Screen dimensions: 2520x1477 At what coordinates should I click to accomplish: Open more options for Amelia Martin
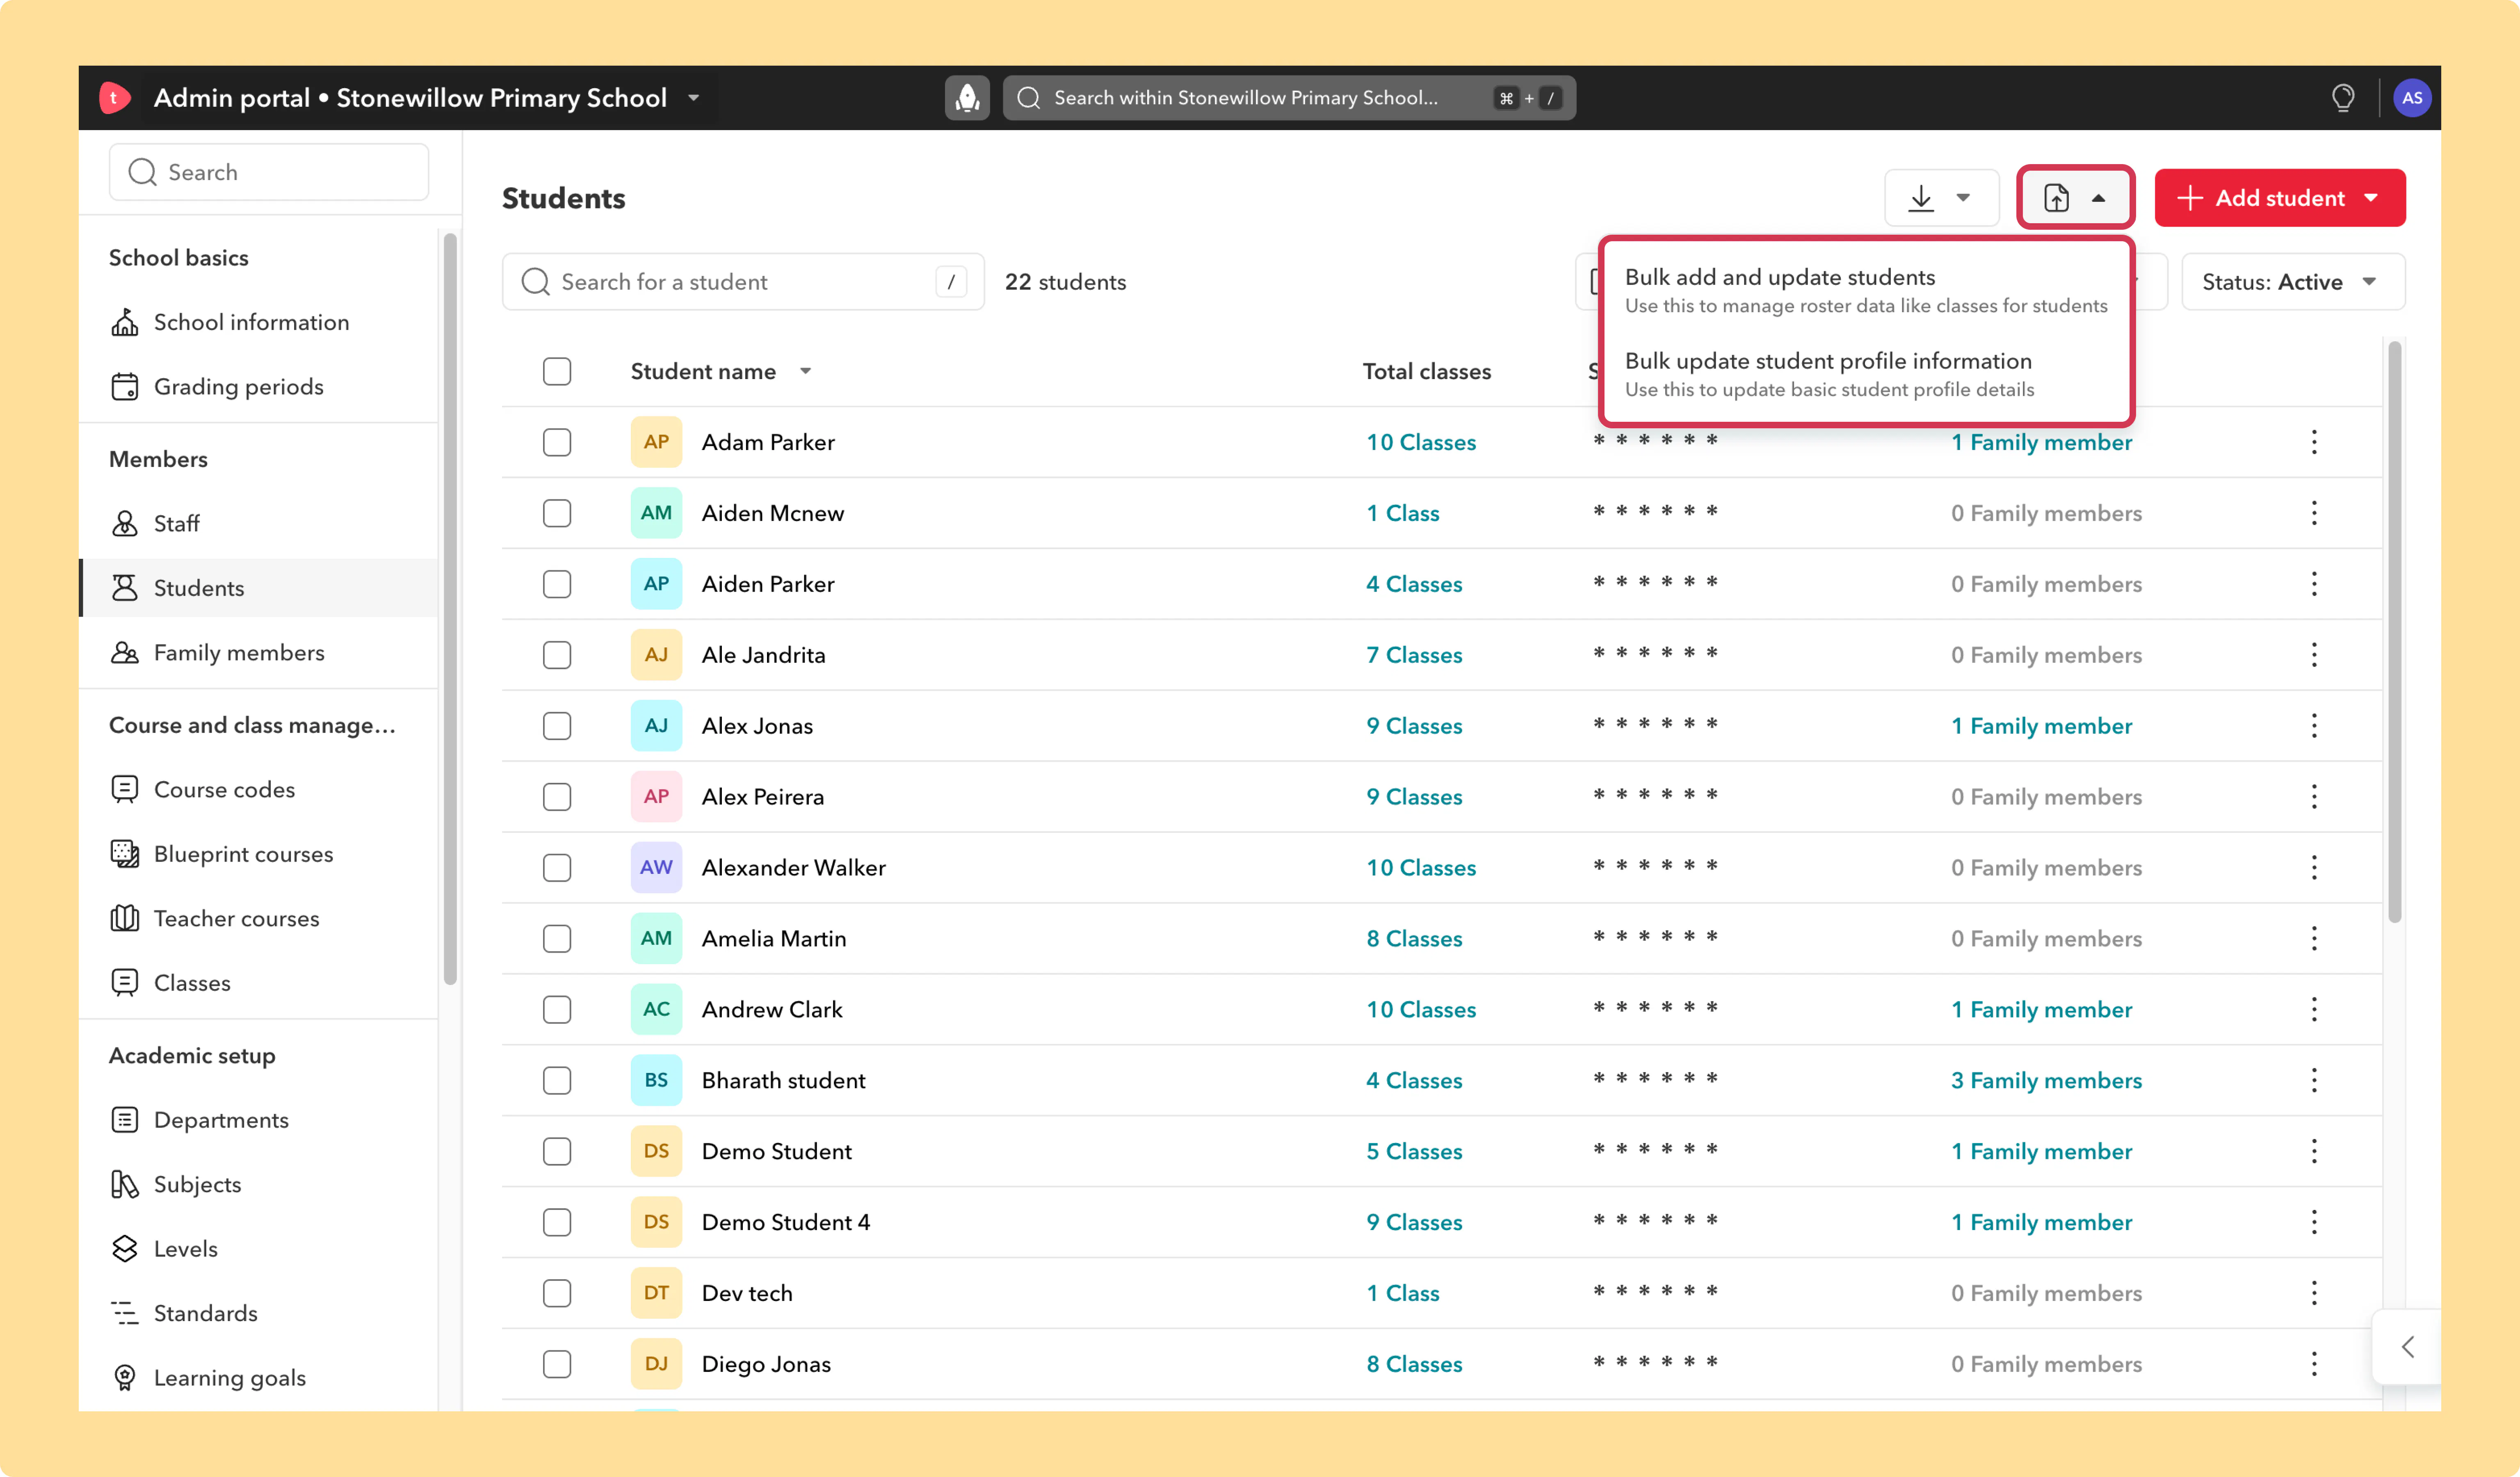coord(2314,939)
